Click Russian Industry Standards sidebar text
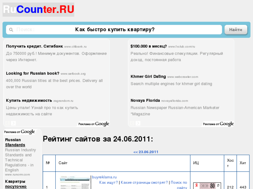 tap(21, 160)
